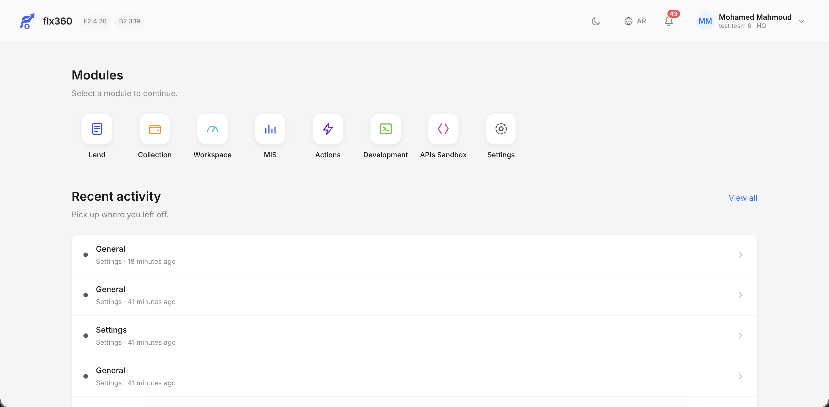Click the Workspace module label
Image resolution: width=829 pixels, height=407 pixels.
coord(212,155)
